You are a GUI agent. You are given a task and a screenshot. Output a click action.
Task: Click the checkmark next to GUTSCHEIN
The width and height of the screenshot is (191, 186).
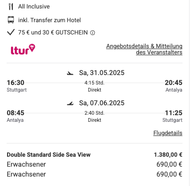pyautogui.click(x=11, y=32)
